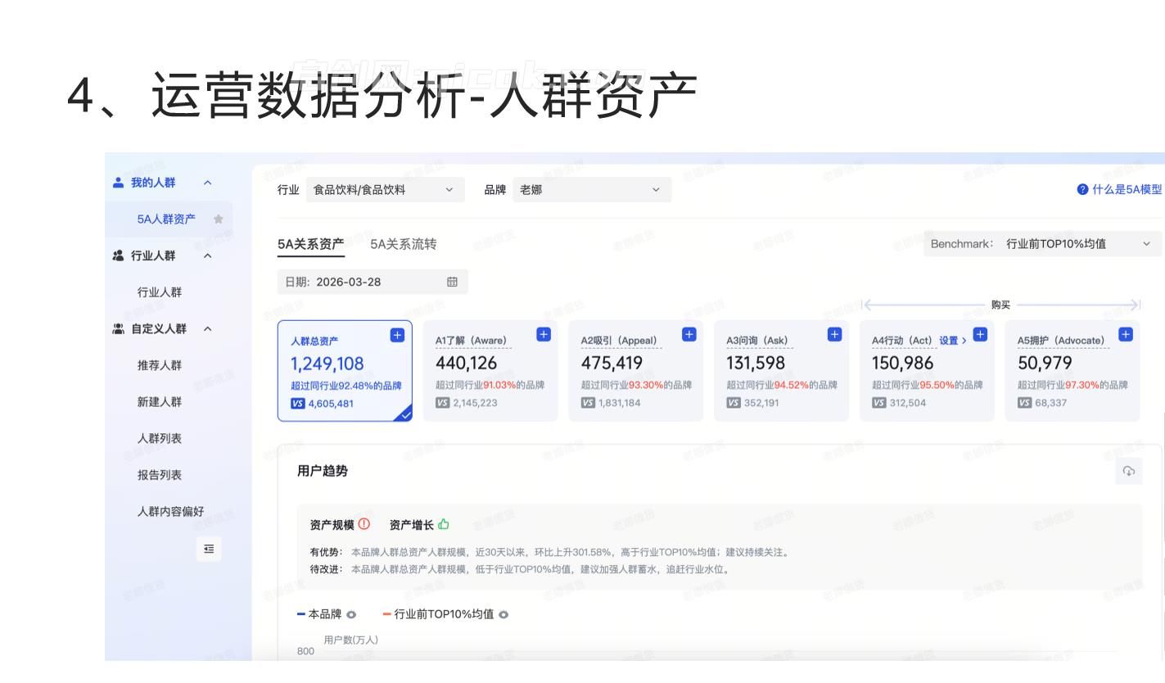Viewport: 1165px width, 683px height.
Task: Click plus icon on A1了解 card
Action: pos(544,334)
